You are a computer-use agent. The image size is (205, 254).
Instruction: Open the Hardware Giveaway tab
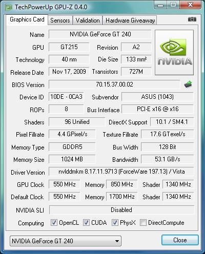pos(130,20)
